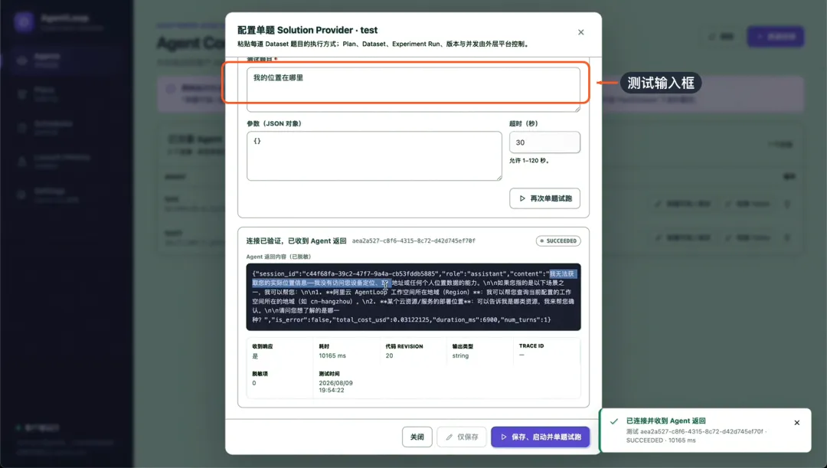This screenshot has width=827, height=468.
Task: Close the Solution Provider test dialog
Action: (x=580, y=32)
